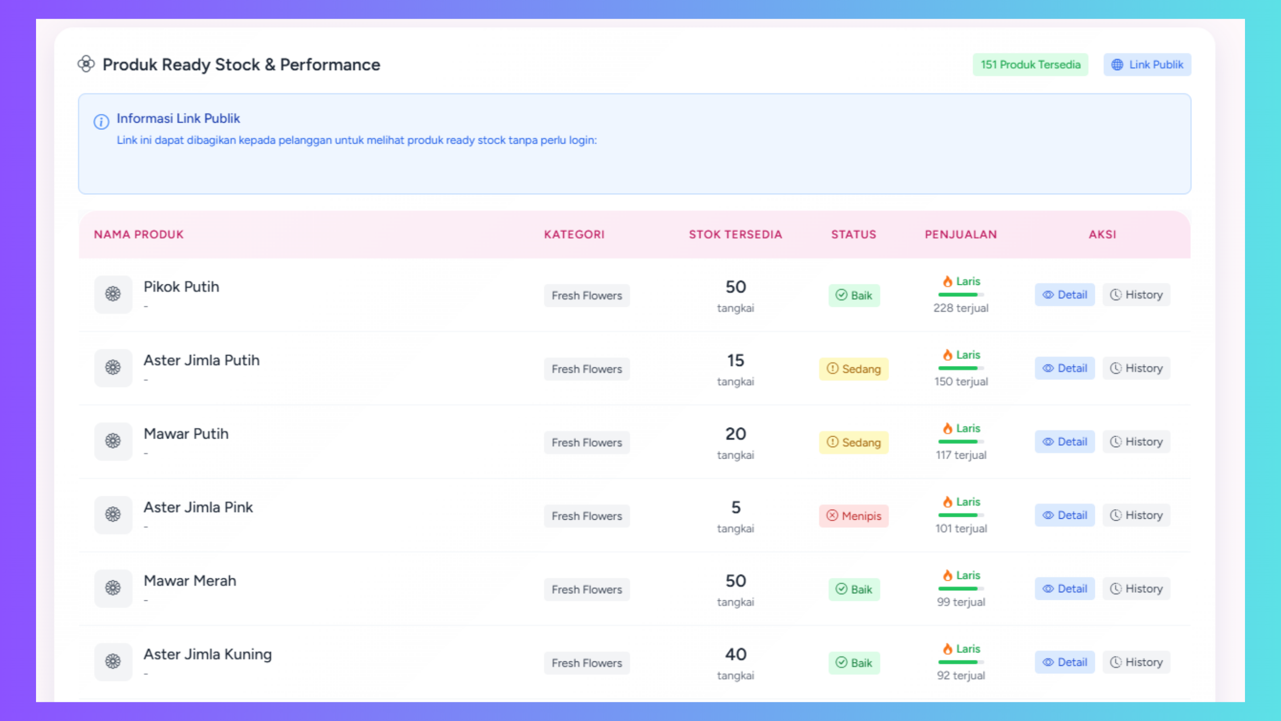Click the flower icon for Mawar Putih
Viewport: 1281px width, 721px height.
pos(113,442)
